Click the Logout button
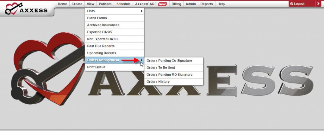This screenshot has height=131, width=324. tap(302, 4)
